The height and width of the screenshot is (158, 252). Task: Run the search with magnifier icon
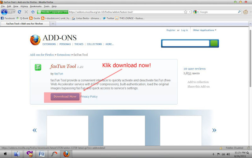coord(239,12)
